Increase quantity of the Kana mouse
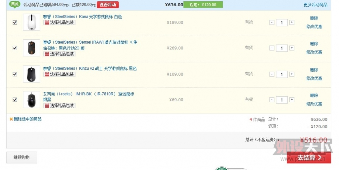The width and height of the screenshot is (339, 170). pos(292,22)
